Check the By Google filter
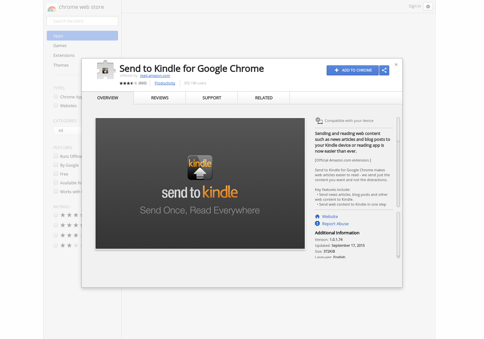484x339 pixels. (56, 164)
